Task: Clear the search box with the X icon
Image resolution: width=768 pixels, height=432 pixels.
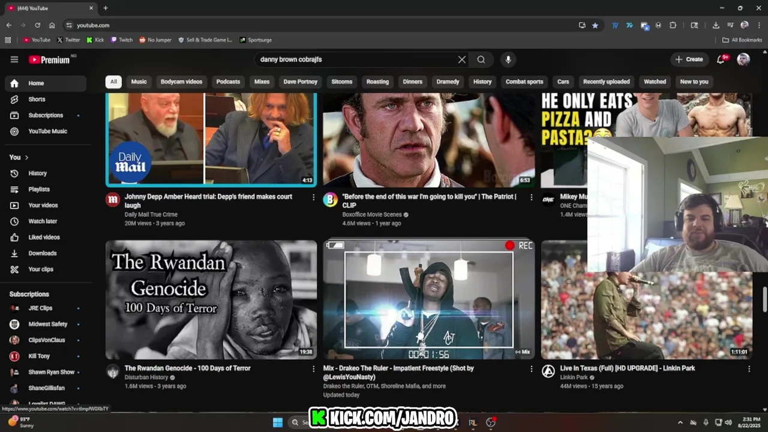Action: 462,59
